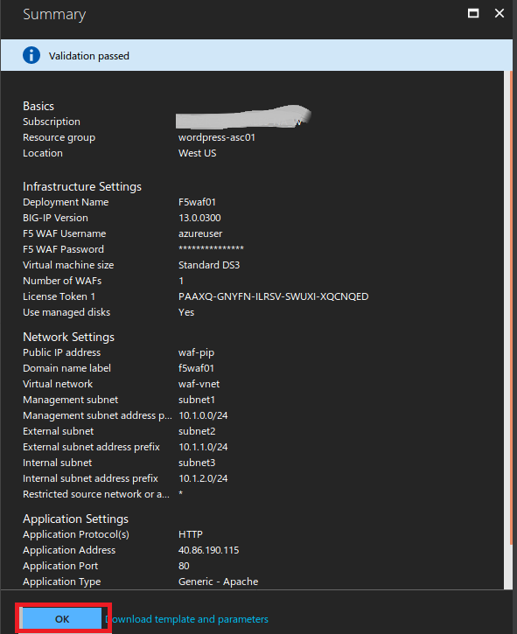Open Download template and parameters link
Screen dimensions: 517x634
(x=187, y=619)
